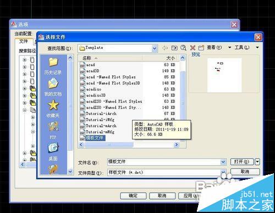Click the Create New Folder icon

(201, 48)
